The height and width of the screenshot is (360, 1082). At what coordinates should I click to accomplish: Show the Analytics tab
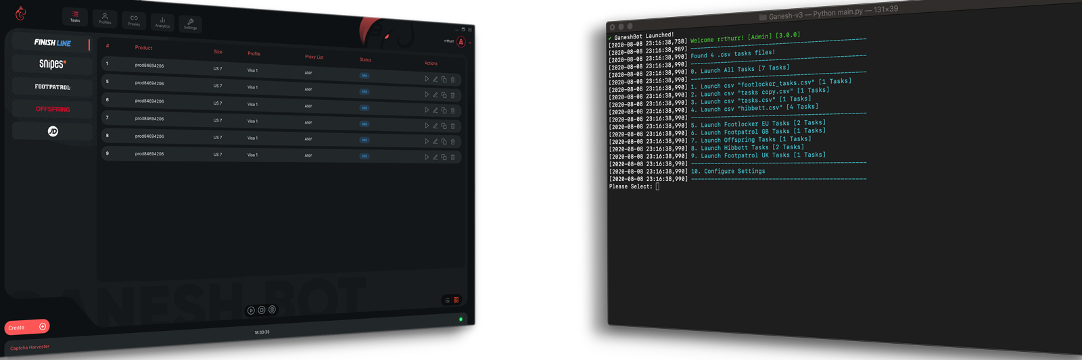pyautogui.click(x=162, y=22)
